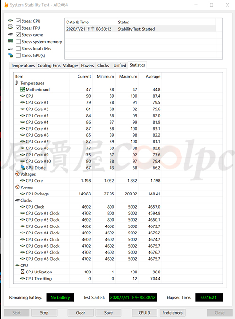Click the Maximum column header
235x319 pixels.
(x=127, y=76)
